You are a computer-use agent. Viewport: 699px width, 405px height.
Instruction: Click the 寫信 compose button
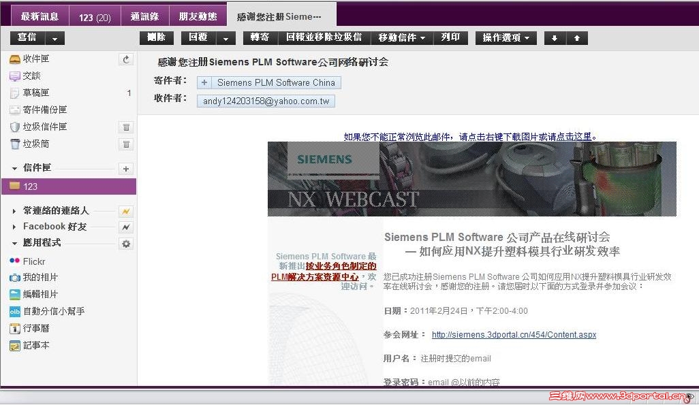pos(28,38)
